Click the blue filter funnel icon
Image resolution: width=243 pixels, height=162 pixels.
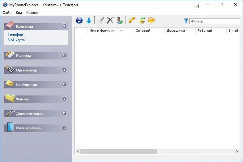coord(186,21)
